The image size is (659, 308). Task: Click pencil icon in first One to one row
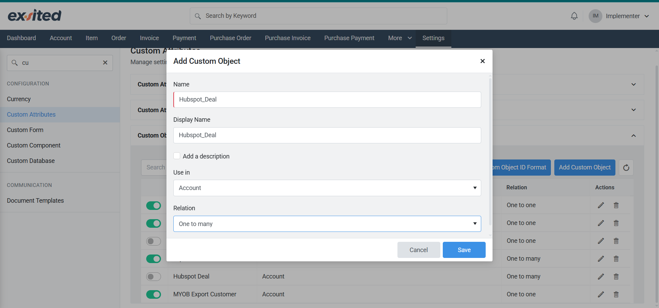click(601, 205)
